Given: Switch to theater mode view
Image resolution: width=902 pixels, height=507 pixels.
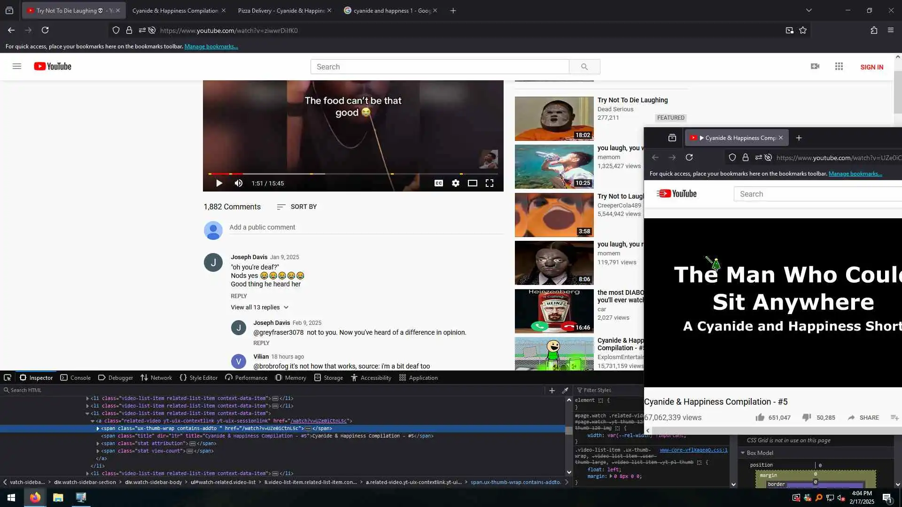Looking at the screenshot, I should 472,183.
